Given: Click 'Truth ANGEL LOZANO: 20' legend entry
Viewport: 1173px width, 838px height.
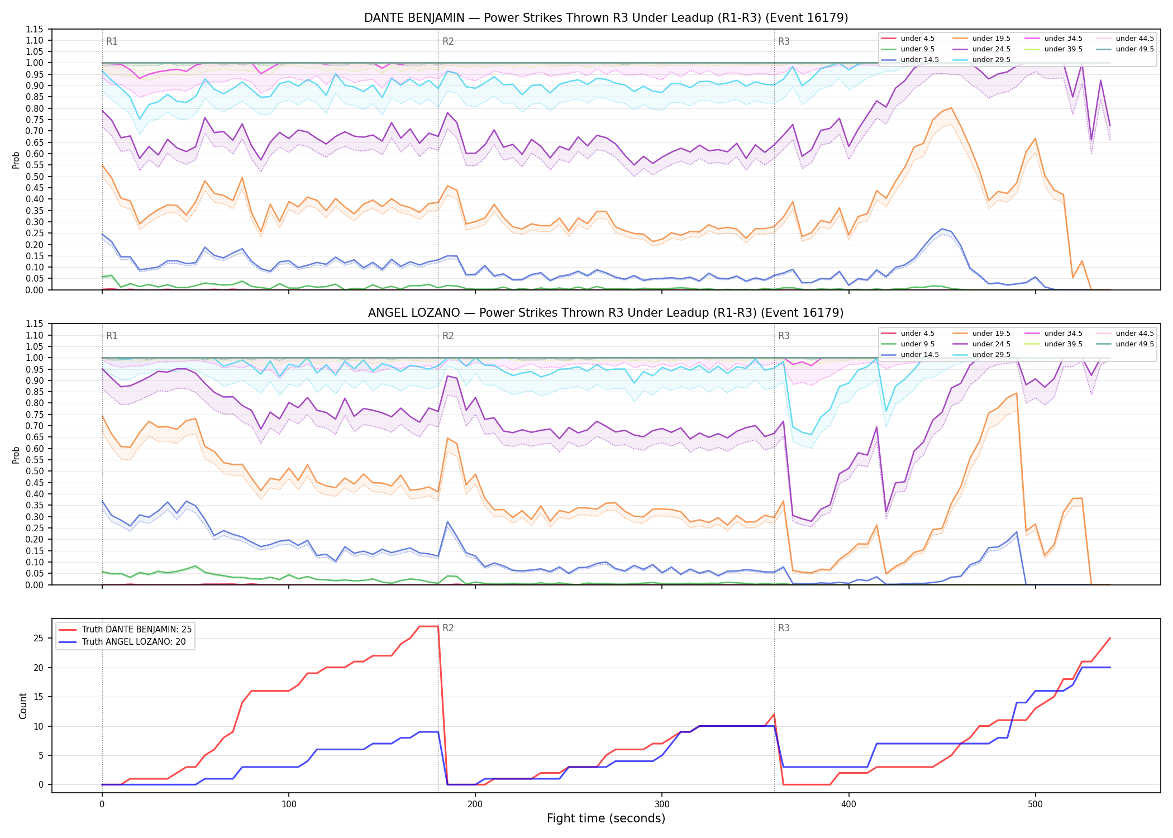Looking at the screenshot, I should coord(123,642).
